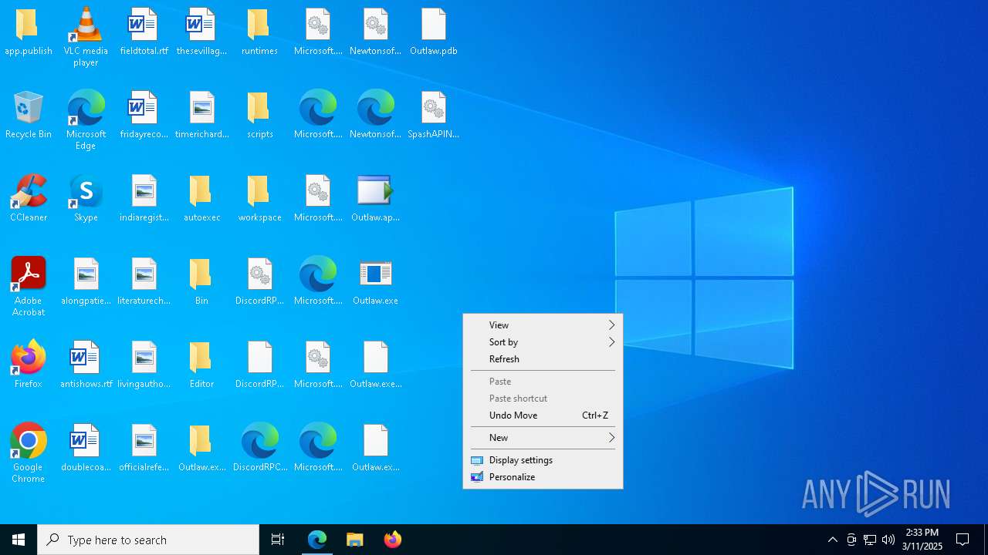
Task: Open Task View from the taskbar
Action: pos(278,540)
